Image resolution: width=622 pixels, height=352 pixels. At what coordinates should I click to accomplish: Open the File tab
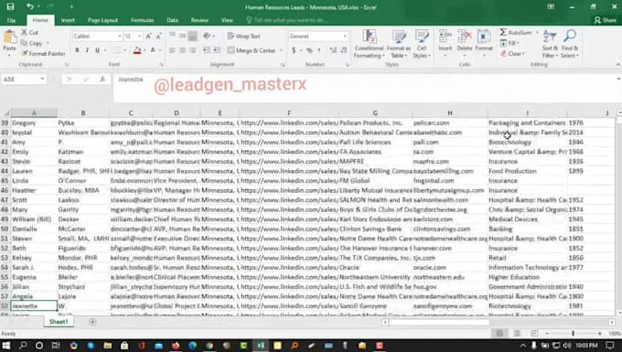(12, 20)
